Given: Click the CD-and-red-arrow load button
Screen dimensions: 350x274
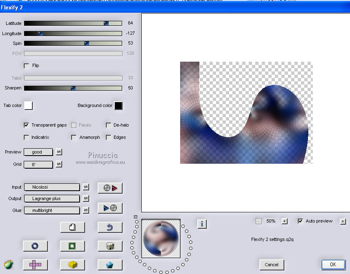Looking at the screenshot, I should pos(110,188).
